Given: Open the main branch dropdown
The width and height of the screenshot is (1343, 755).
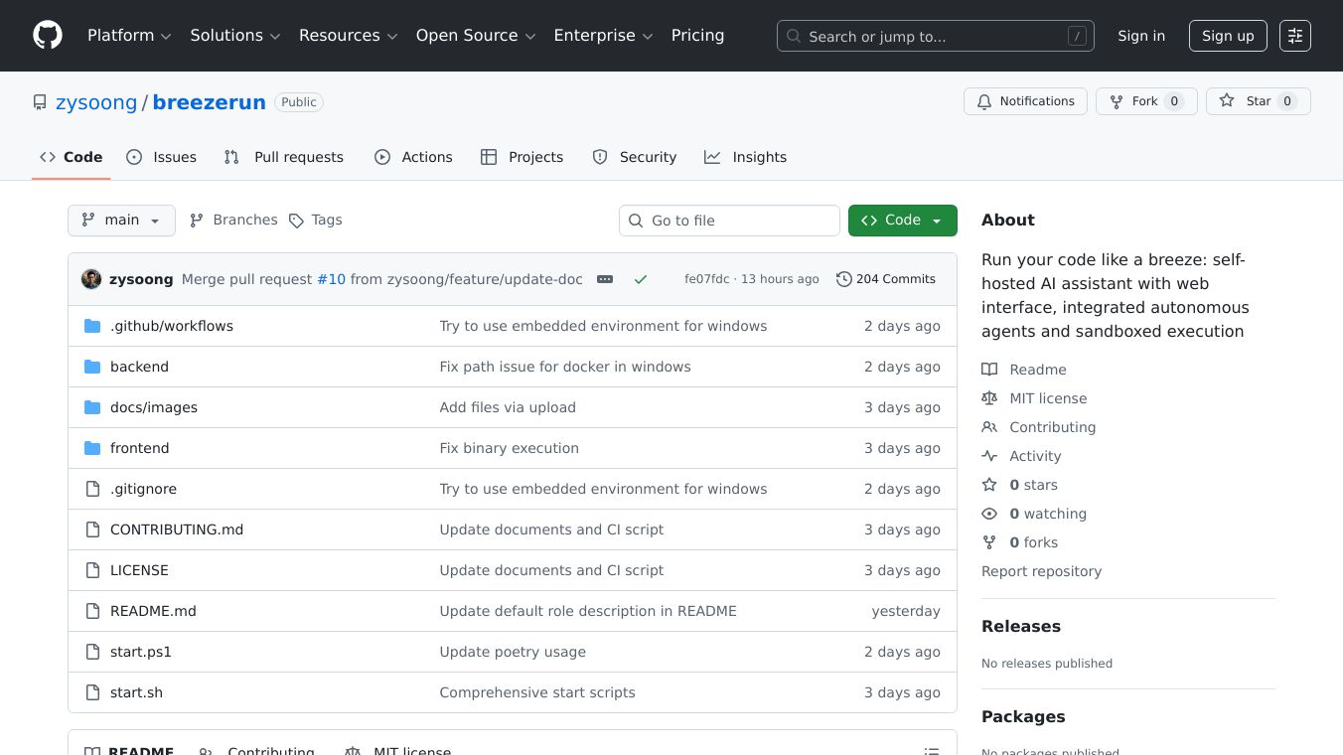Looking at the screenshot, I should (121, 221).
